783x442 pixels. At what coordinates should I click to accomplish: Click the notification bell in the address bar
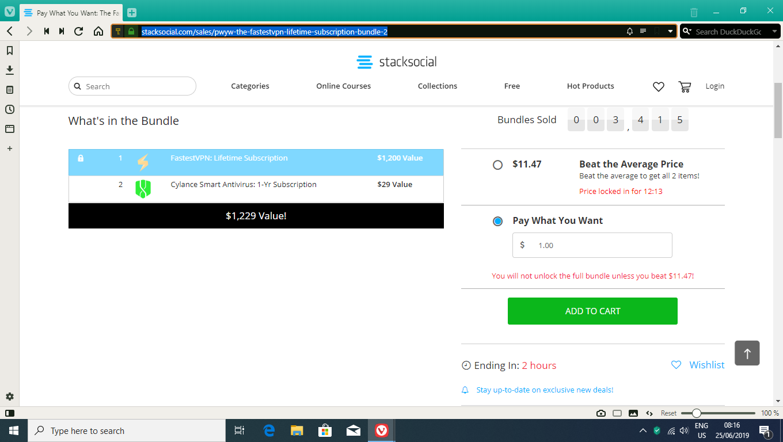click(630, 31)
